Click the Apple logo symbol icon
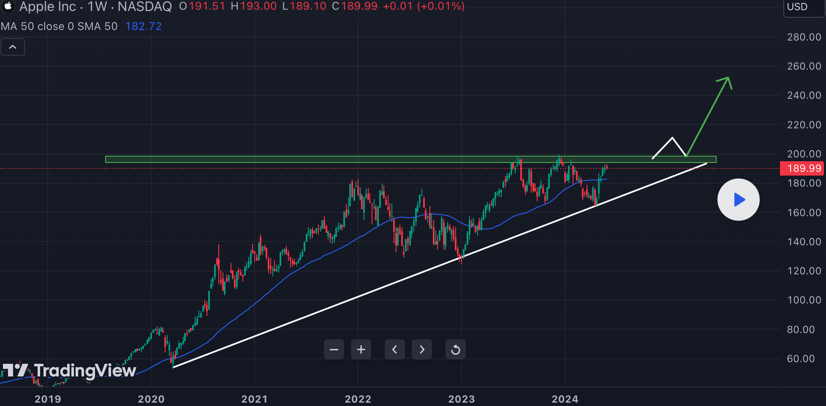 coord(8,6)
